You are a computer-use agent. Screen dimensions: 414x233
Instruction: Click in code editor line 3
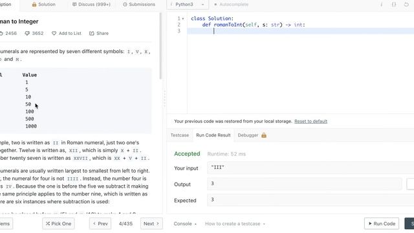300,31
